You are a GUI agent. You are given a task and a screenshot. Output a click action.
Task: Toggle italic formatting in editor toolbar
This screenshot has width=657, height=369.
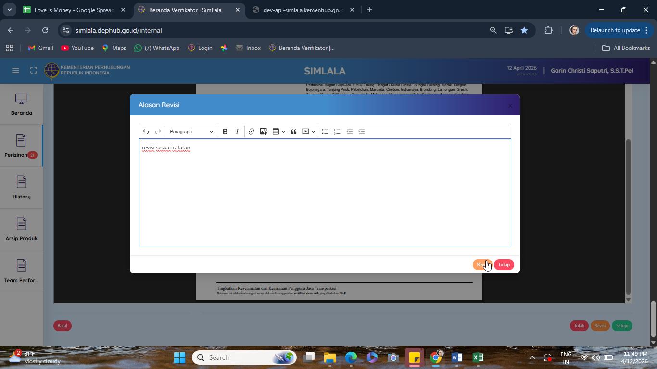pos(237,132)
